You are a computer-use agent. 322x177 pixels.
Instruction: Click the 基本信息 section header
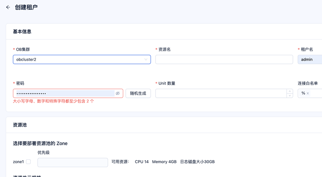coord(22,32)
